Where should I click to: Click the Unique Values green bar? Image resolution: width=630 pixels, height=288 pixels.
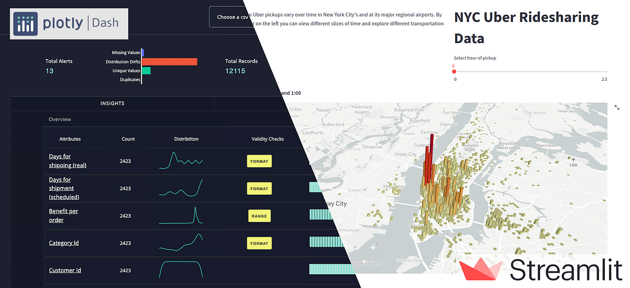[146, 70]
